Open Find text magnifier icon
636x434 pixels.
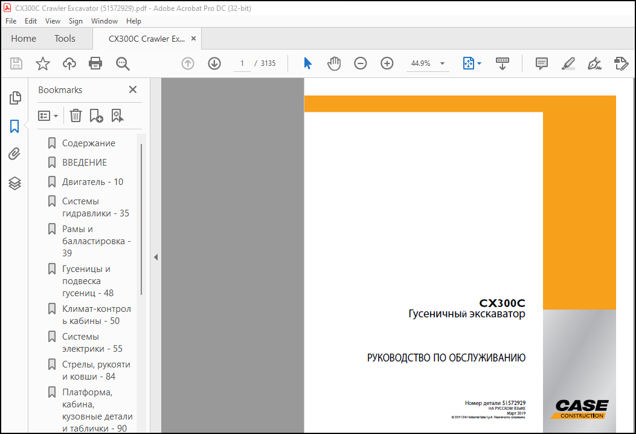click(123, 63)
